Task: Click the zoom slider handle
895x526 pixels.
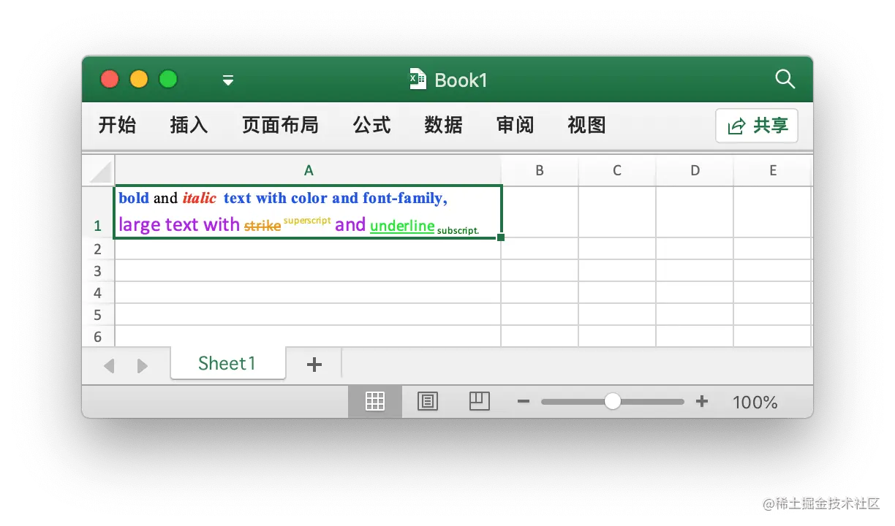Action: [x=613, y=401]
